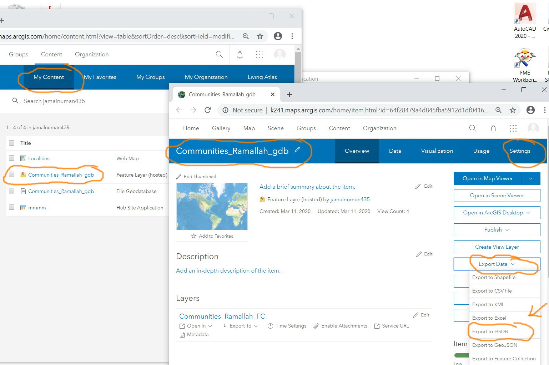Expand the Open in Map Viewer arrow dropdown
This screenshot has width=549, height=365.
(531, 178)
